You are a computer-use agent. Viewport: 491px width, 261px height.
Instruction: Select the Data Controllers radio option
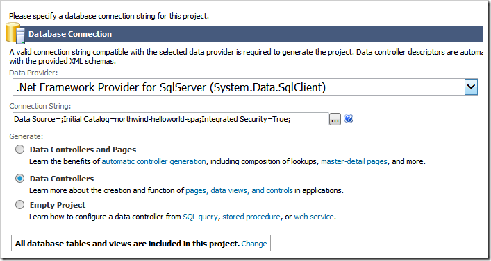pyautogui.click(x=19, y=179)
